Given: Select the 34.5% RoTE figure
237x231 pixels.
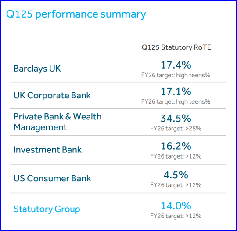Looking at the screenshot, I should [x=176, y=118].
